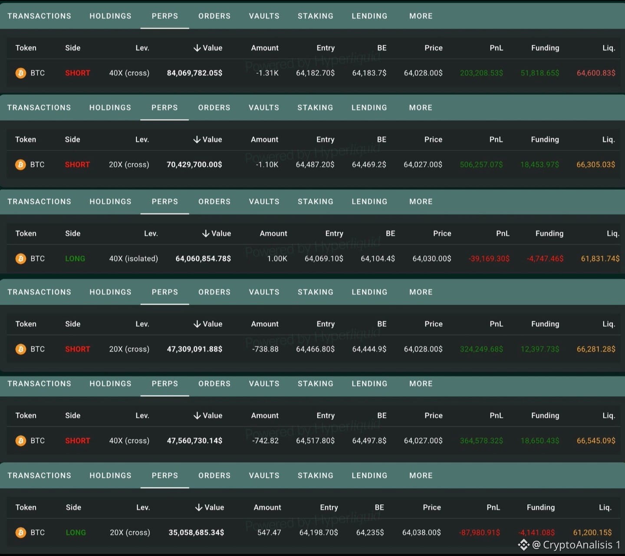625x556 pixels.
Task: Click the funding value -4,141.08$
Action: pyautogui.click(x=536, y=533)
